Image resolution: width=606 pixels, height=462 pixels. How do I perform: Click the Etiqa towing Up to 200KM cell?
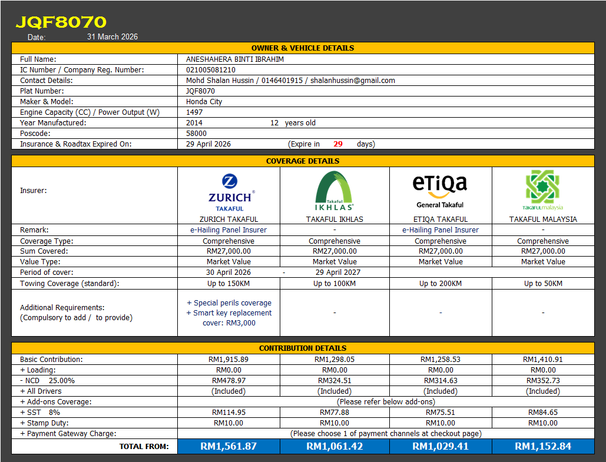click(441, 284)
